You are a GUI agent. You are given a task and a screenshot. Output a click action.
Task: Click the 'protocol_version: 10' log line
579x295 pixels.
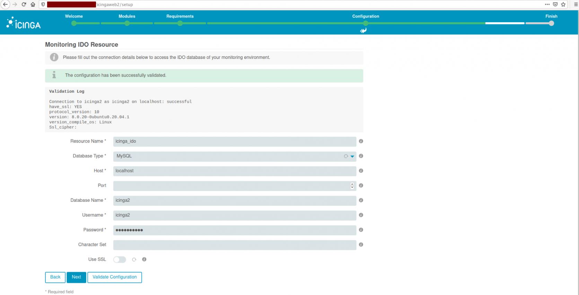[x=74, y=112]
